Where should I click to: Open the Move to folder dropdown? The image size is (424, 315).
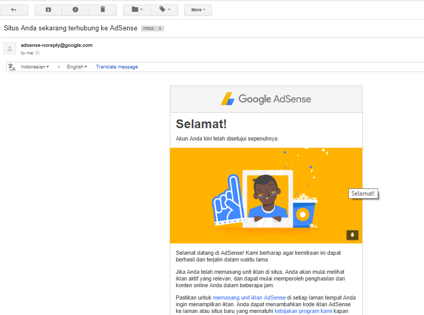137,10
